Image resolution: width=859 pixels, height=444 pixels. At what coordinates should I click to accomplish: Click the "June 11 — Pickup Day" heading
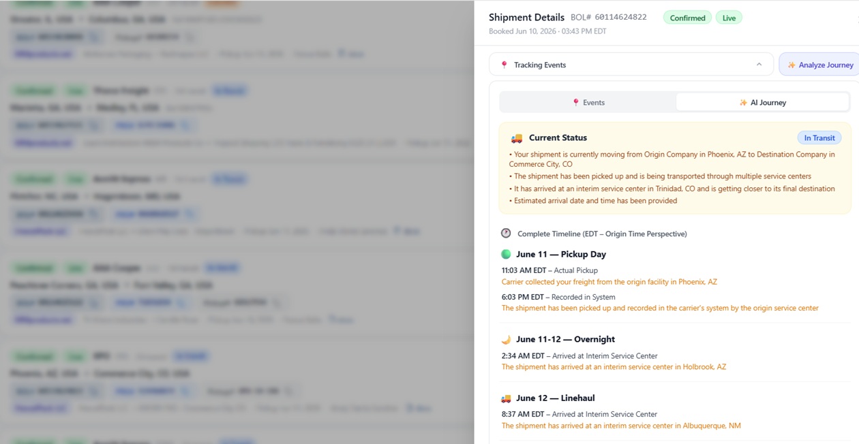pyautogui.click(x=561, y=254)
